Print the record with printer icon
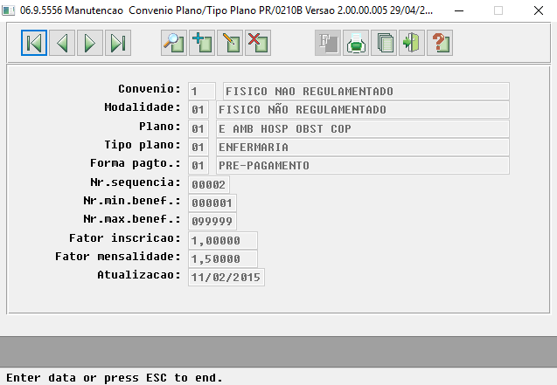Screen dimensions: 557x385 pos(356,43)
